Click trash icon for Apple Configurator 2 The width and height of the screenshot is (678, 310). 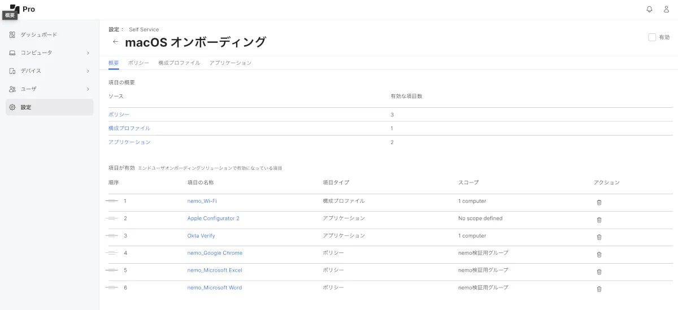(599, 220)
